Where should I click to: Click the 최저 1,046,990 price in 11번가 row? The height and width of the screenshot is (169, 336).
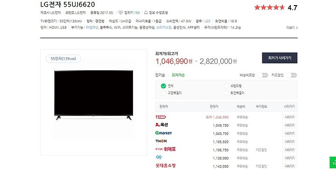pos(217,117)
